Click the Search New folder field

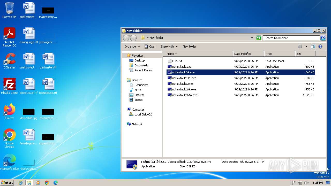coord(291,38)
